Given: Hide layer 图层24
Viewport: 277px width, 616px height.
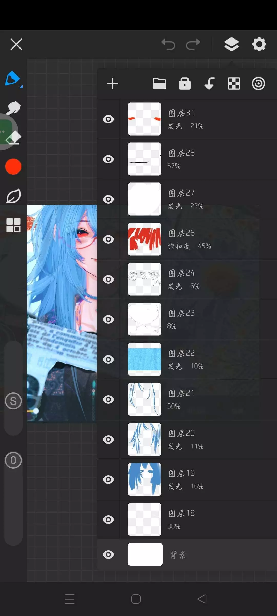Looking at the screenshot, I should click(108, 280).
